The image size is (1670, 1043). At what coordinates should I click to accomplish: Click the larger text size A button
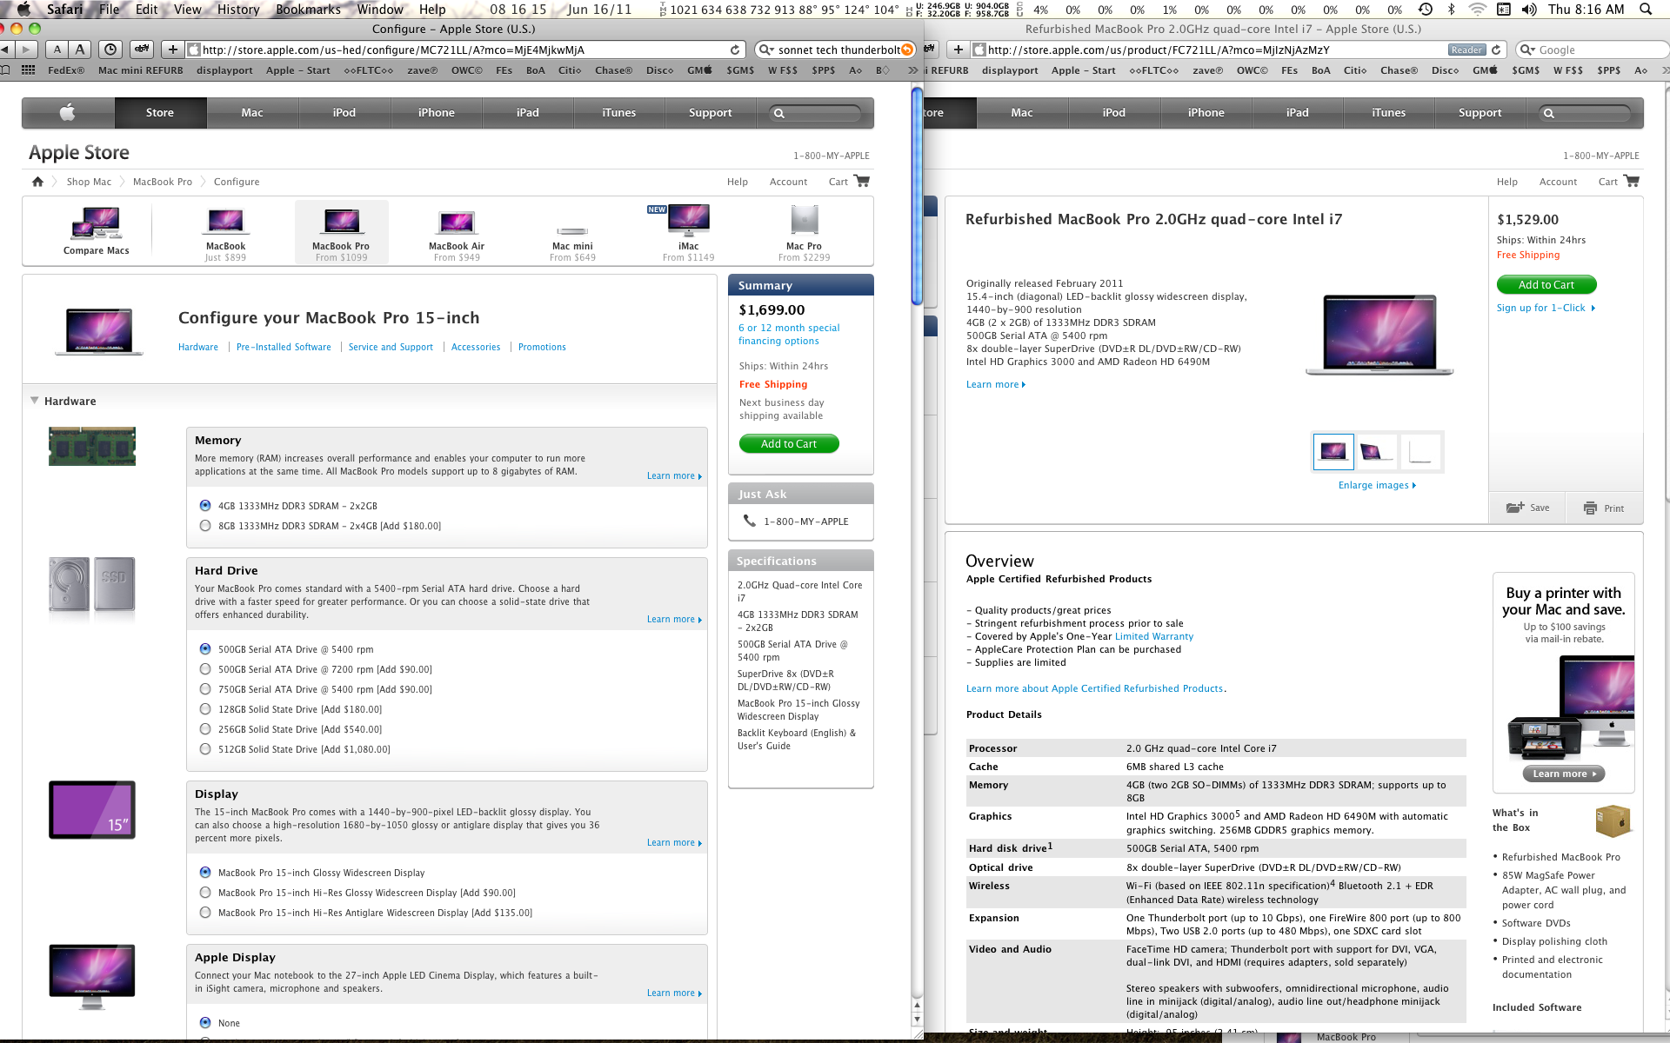click(80, 50)
